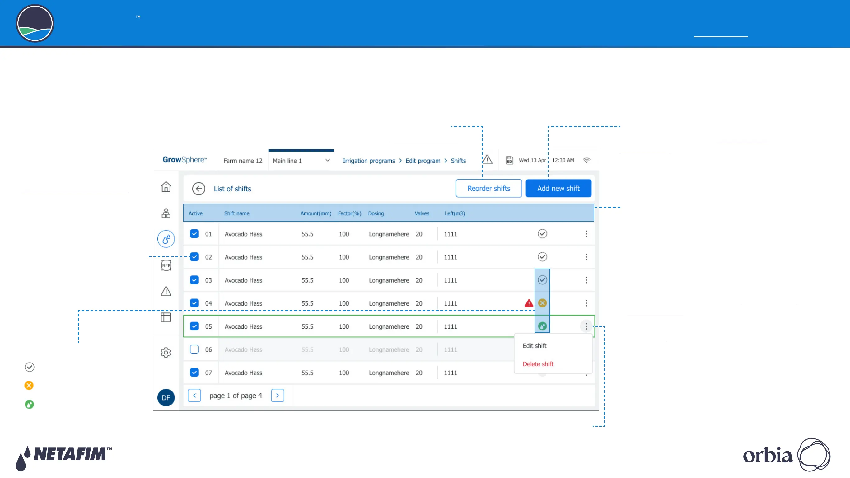Viewport: 850px width, 478px height.
Task: Expand the Main line 1 dropdown
Action: click(x=301, y=161)
